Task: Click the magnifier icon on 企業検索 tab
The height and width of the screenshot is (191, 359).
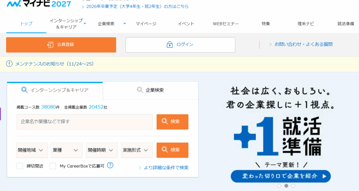Action: (x=140, y=90)
